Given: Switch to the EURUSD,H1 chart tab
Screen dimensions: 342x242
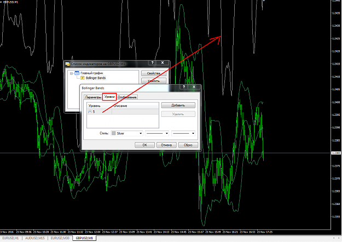Looking at the screenshot, I should click(x=11, y=238).
